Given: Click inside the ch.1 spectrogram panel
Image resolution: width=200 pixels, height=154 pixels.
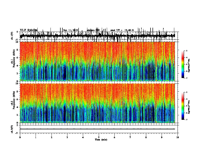Looking at the screenshot, I should pyautogui.click(x=97, y=61).
